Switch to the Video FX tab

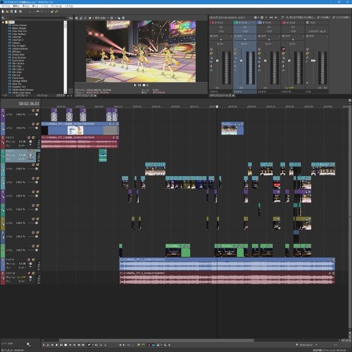(61, 96)
